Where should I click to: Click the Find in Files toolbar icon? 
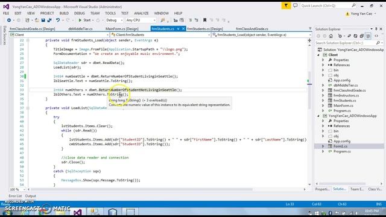[163, 20]
